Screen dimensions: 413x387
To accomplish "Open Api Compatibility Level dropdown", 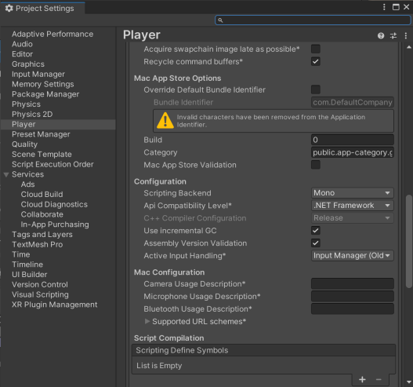I will pos(352,206).
